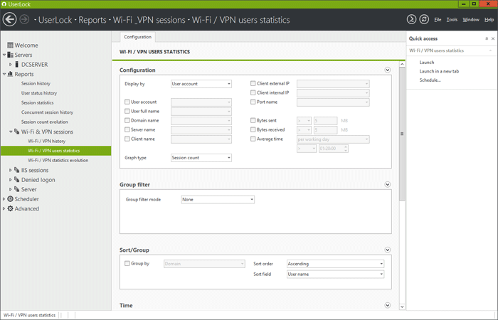
Task: Open the Group filter mode dropdown
Action: point(218,200)
